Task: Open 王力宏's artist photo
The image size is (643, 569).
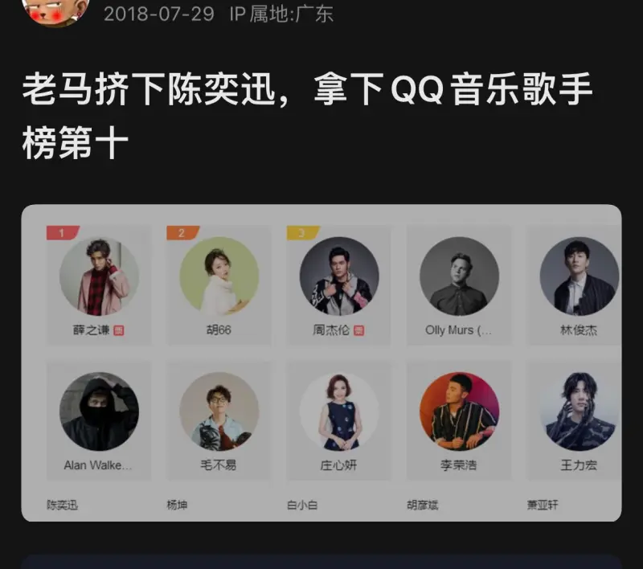Action: tap(580, 411)
